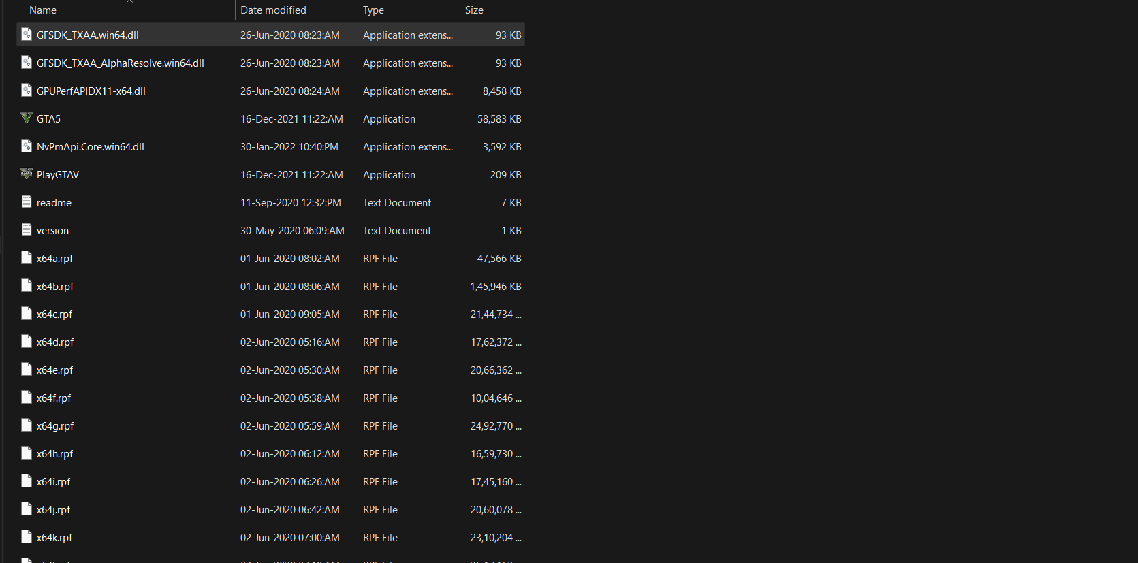
Task: Click the version text document icon
Action: coord(27,229)
